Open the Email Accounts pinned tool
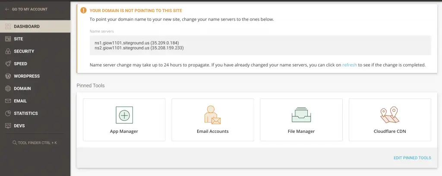442x176 pixels. (212, 120)
